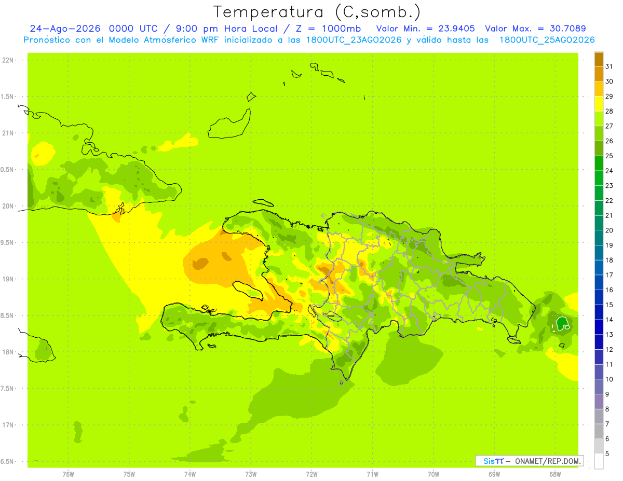The image size is (623, 481).
Task: Click longitude axis label '68W'
Action: [555, 474]
